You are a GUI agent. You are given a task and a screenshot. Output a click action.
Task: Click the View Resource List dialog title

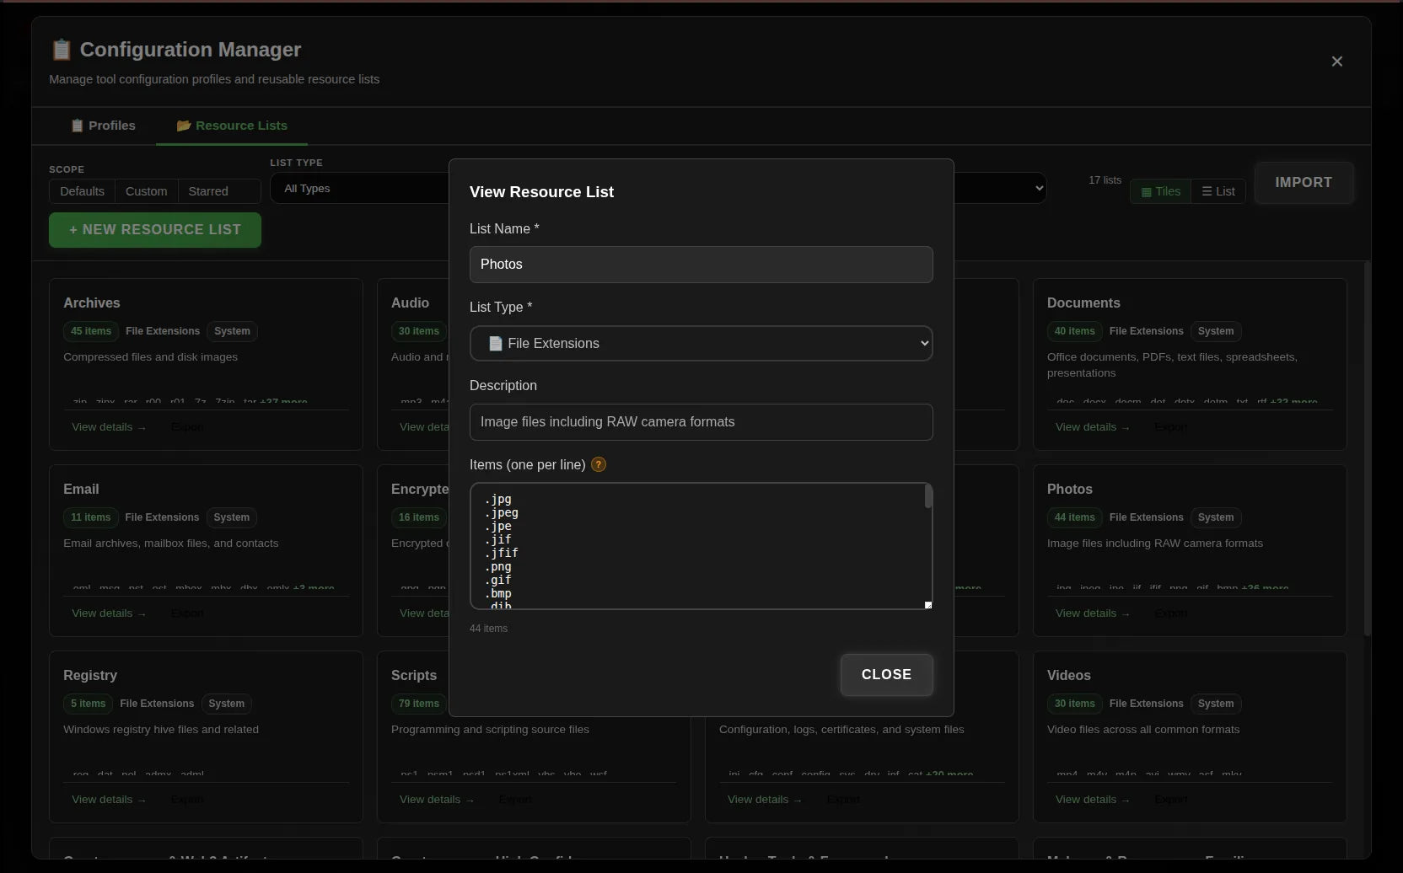[x=541, y=192]
